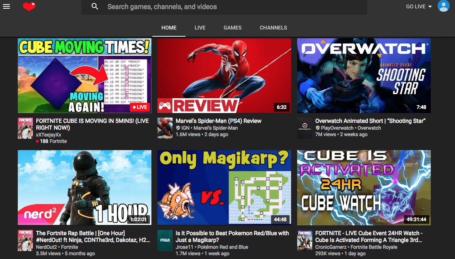The width and height of the screenshot is (455, 259).
Task: Open 'Is it Possible to Beat Pokemon' title
Action: click(232, 237)
